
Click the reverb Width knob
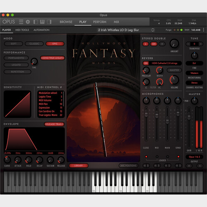coord(159,70)
